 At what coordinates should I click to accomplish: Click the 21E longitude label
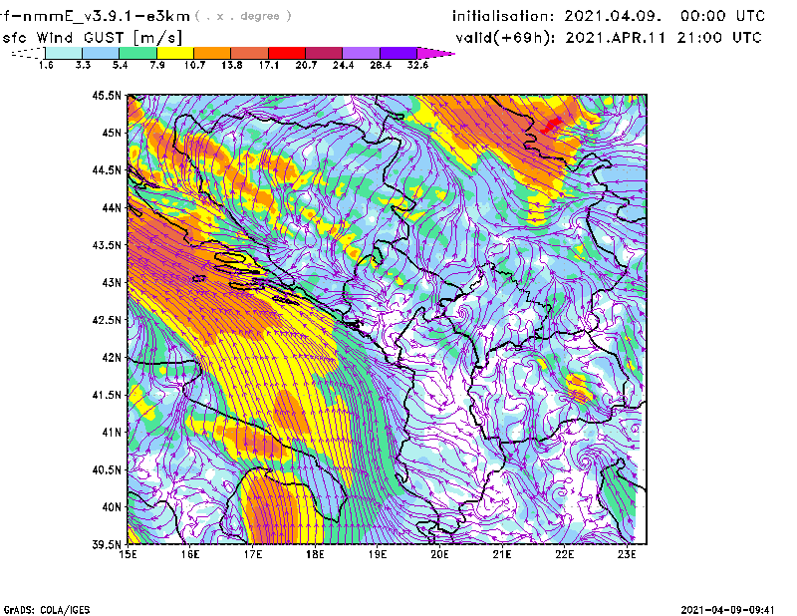click(x=502, y=554)
